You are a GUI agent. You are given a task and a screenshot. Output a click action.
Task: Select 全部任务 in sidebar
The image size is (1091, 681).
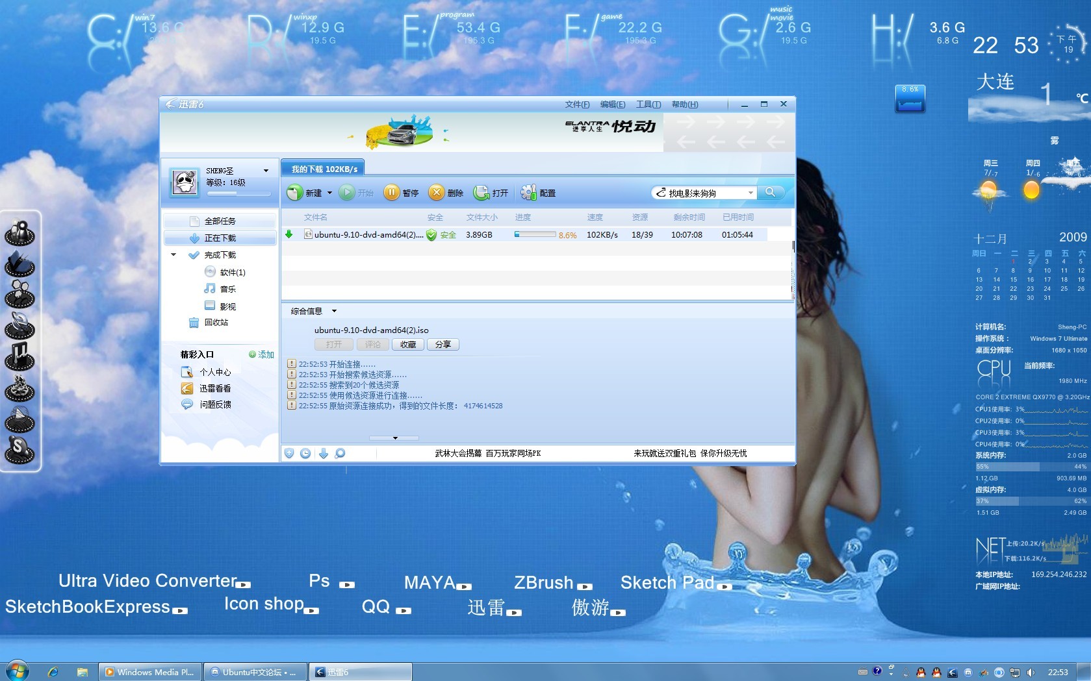pos(220,221)
